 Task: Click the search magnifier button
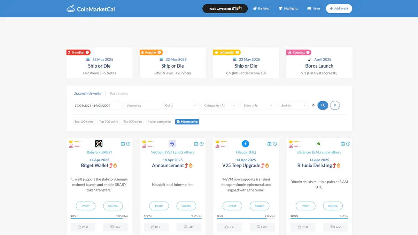323,105
